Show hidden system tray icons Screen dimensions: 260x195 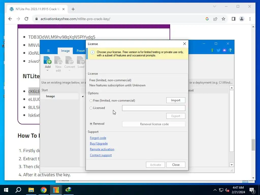point(215,190)
